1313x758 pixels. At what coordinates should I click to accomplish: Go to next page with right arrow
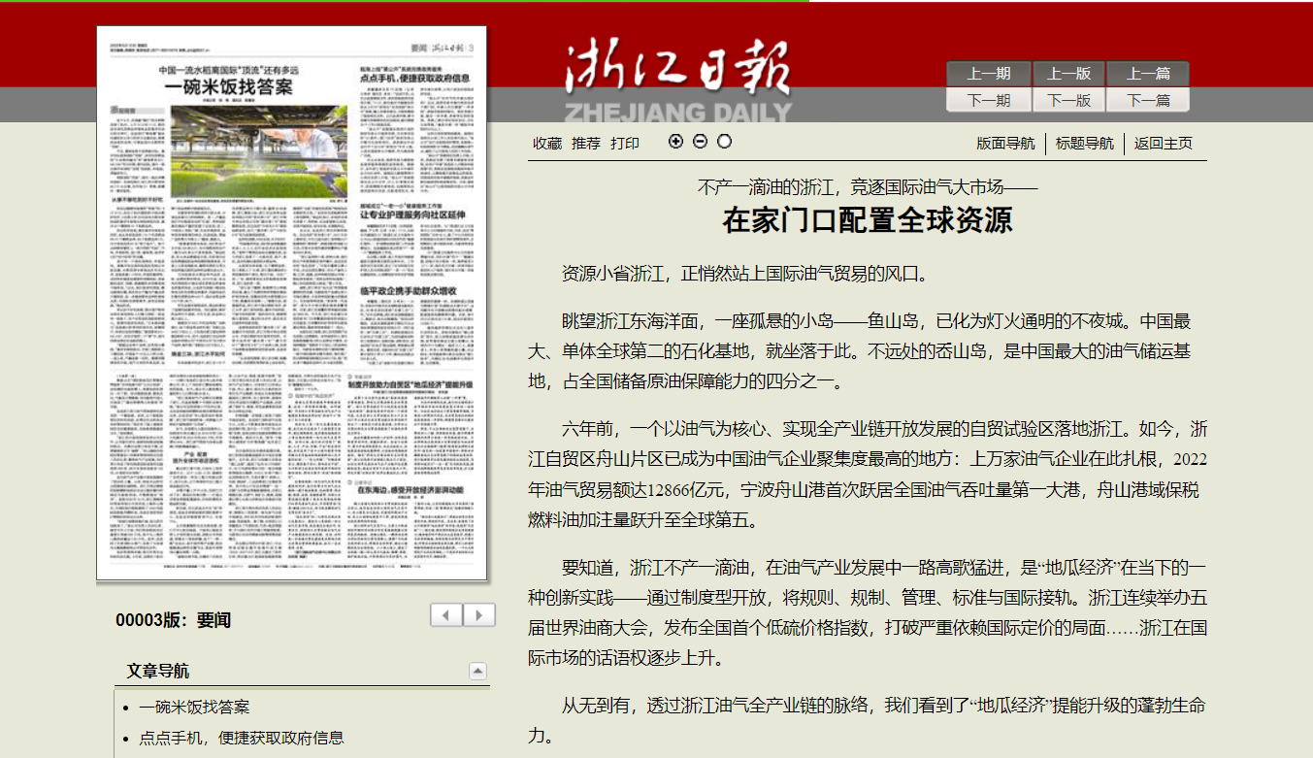479,615
